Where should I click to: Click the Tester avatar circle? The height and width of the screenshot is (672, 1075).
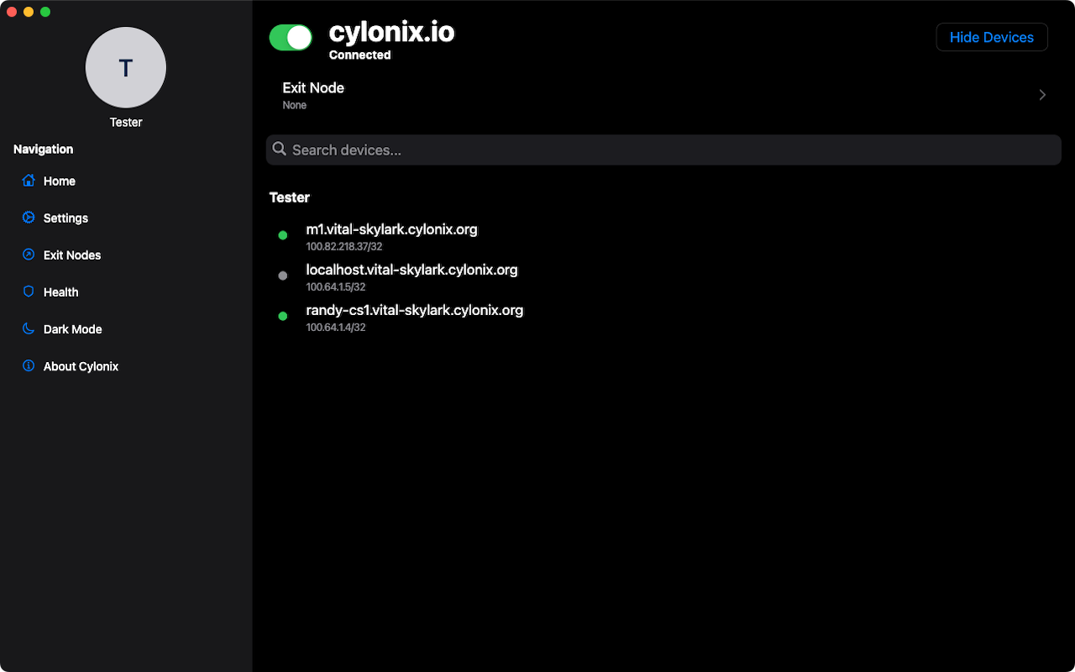126,68
